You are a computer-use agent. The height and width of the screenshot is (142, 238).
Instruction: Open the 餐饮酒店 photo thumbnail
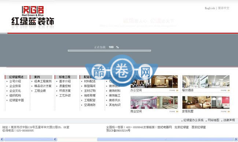(x=206, y=82)
